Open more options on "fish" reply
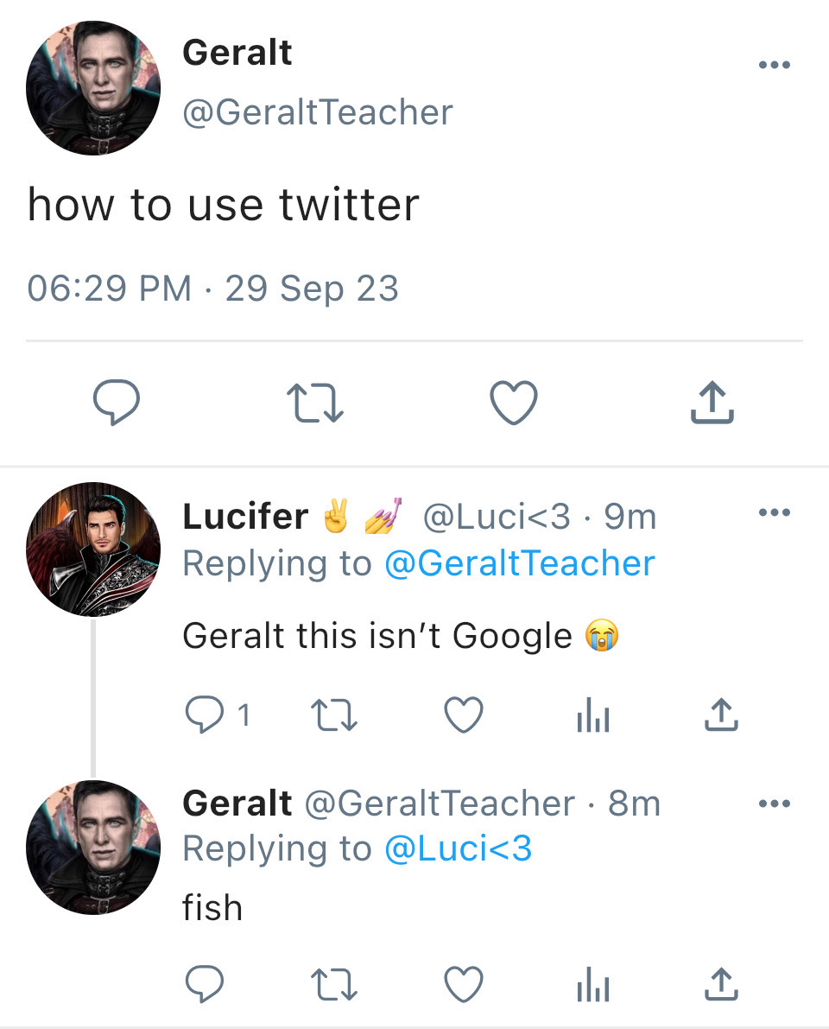Image resolution: width=829 pixels, height=1029 pixels. click(773, 804)
